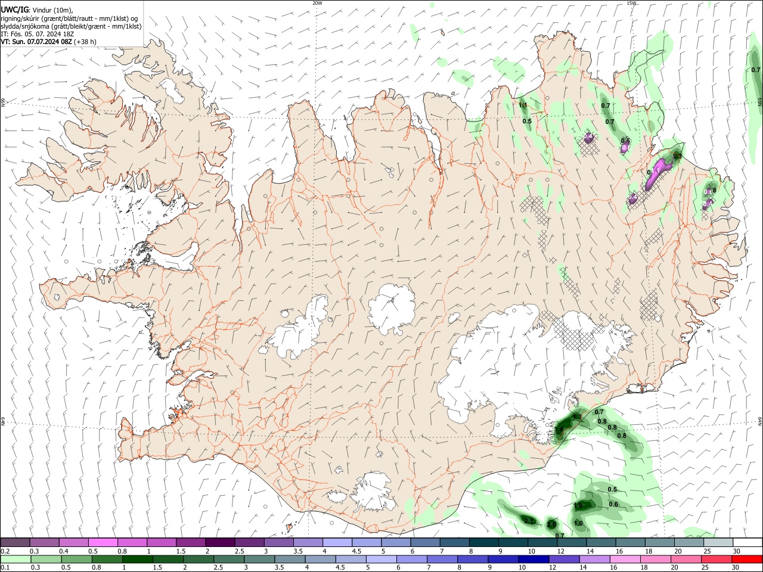The width and height of the screenshot is (763, 572).
Task: Pick the upper-row swatch labeled 1.5
Action: click(191, 542)
